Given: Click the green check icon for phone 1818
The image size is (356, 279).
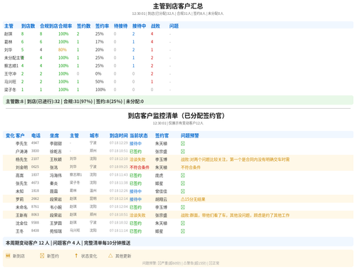Looking at the screenshot, I should tap(182, 191).
